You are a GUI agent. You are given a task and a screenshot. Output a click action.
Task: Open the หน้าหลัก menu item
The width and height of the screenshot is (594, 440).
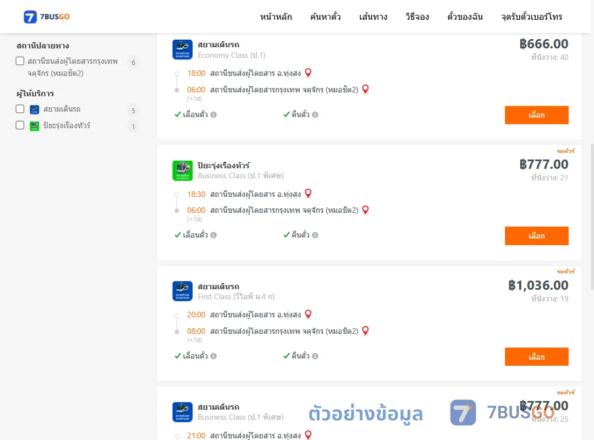[276, 16]
